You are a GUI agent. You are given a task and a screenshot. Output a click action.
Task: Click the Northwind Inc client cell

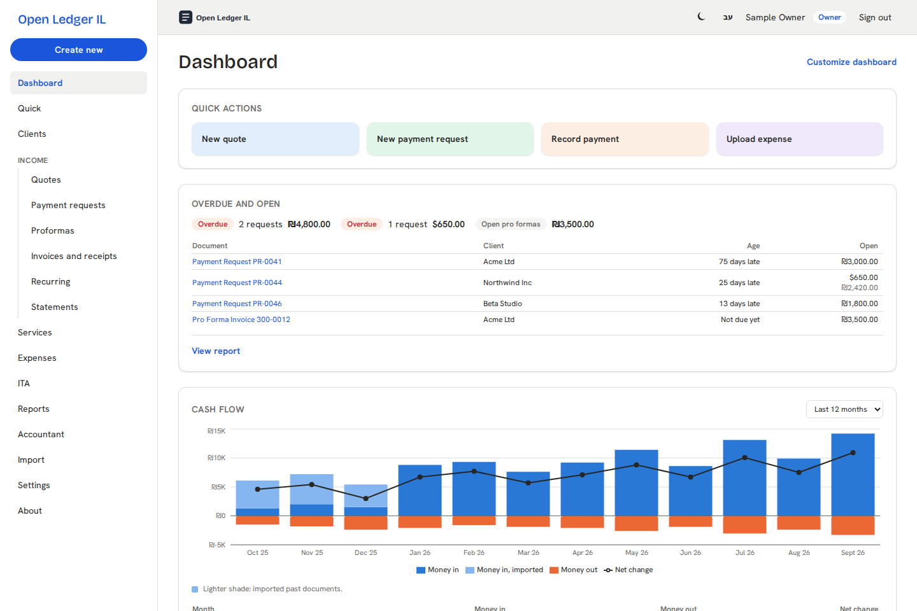[508, 283]
